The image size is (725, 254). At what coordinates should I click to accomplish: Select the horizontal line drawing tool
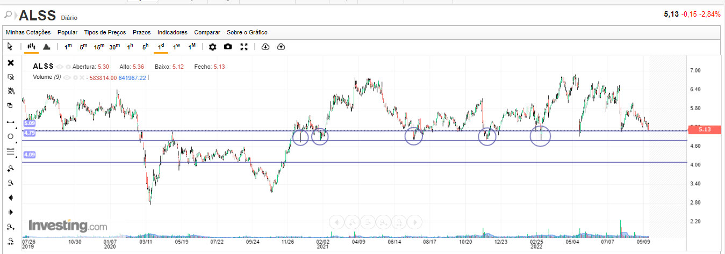click(10, 122)
